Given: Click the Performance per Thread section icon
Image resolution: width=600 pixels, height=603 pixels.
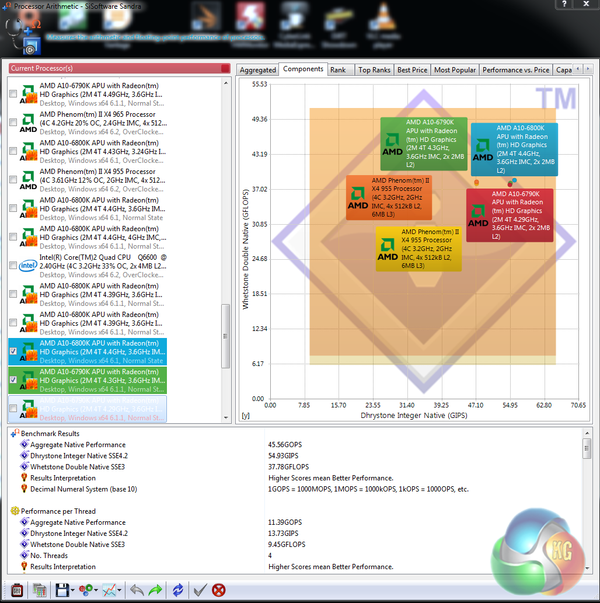Looking at the screenshot, I should [15, 511].
